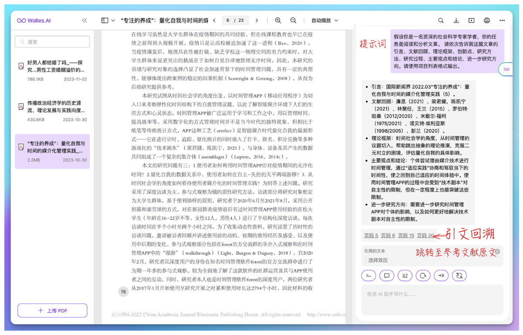Click the 430.6KB file size text

pos(36,120)
